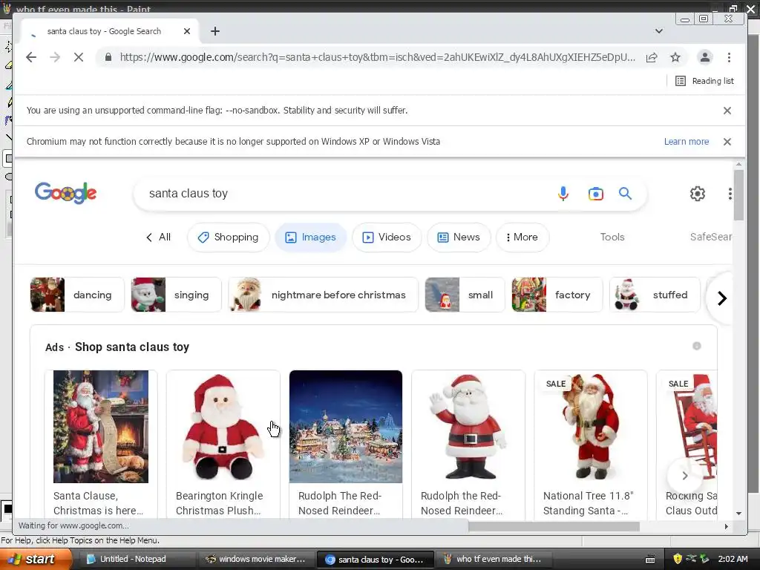The image size is (760, 570).
Task: Stop loading the page
Action: pos(79,57)
